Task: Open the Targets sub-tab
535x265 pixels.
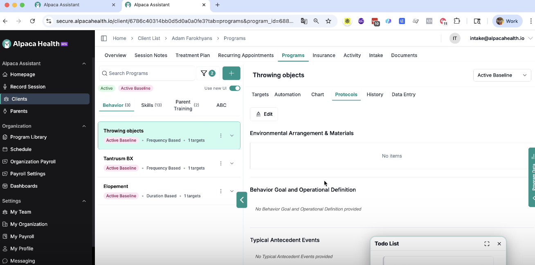Action: (260, 95)
